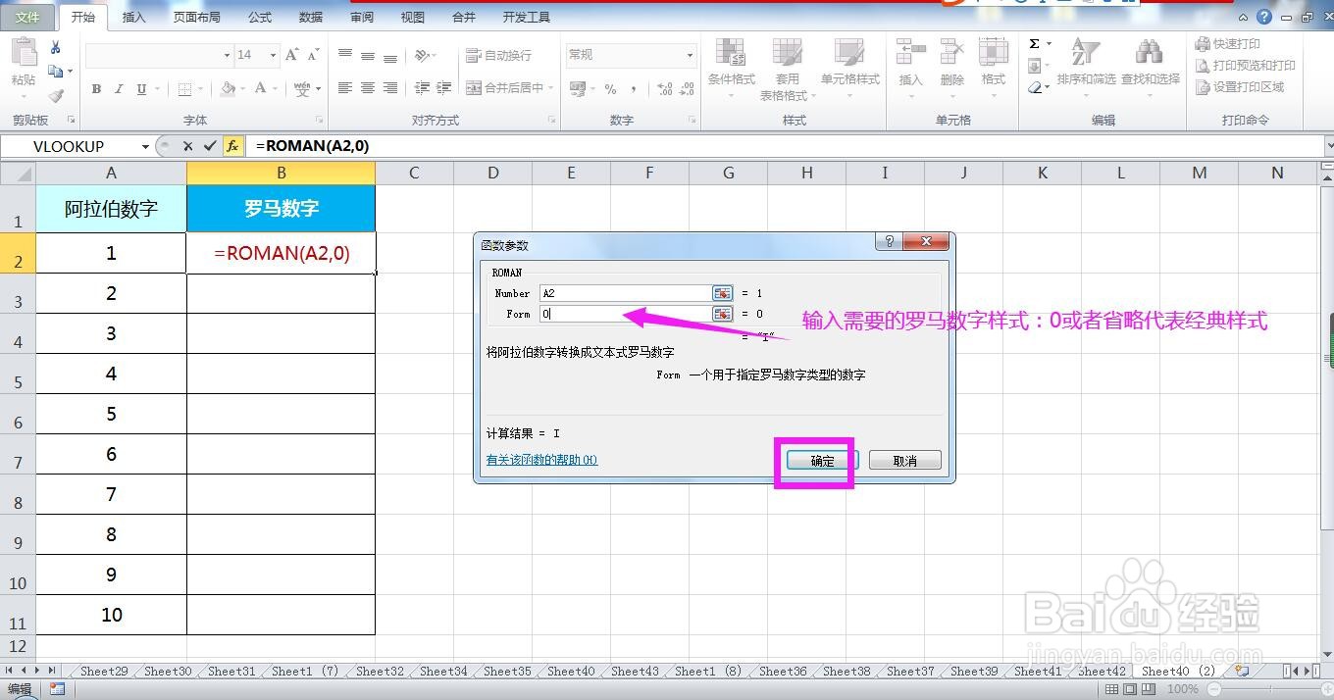Switch to the 插入 Insert tab
The width and height of the screenshot is (1334, 700).
(x=134, y=17)
